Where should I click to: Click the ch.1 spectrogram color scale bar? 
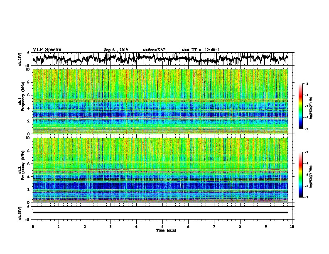pyautogui.click(x=301, y=106)
